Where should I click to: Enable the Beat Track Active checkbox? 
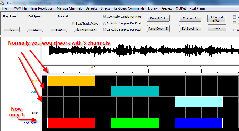point(74,24)
